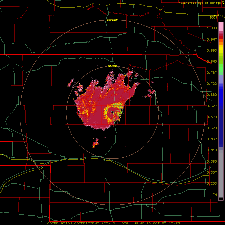
Task: Pick the bright green segment of the color bar
Action: tap(221, 68)
